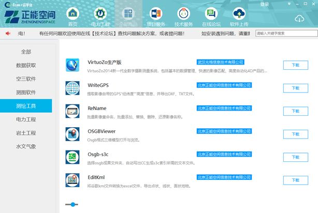Click the OSGBViewer map pin icon
318x213 pixels.
pos(73,134)
